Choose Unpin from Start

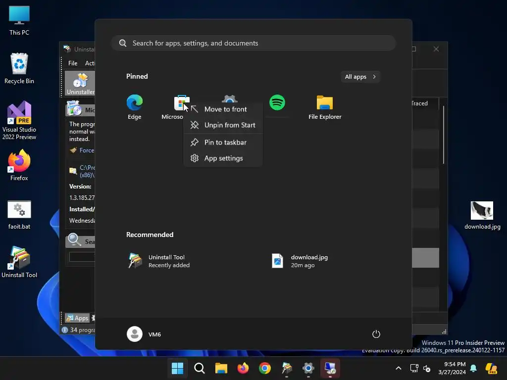click(223, 125)
